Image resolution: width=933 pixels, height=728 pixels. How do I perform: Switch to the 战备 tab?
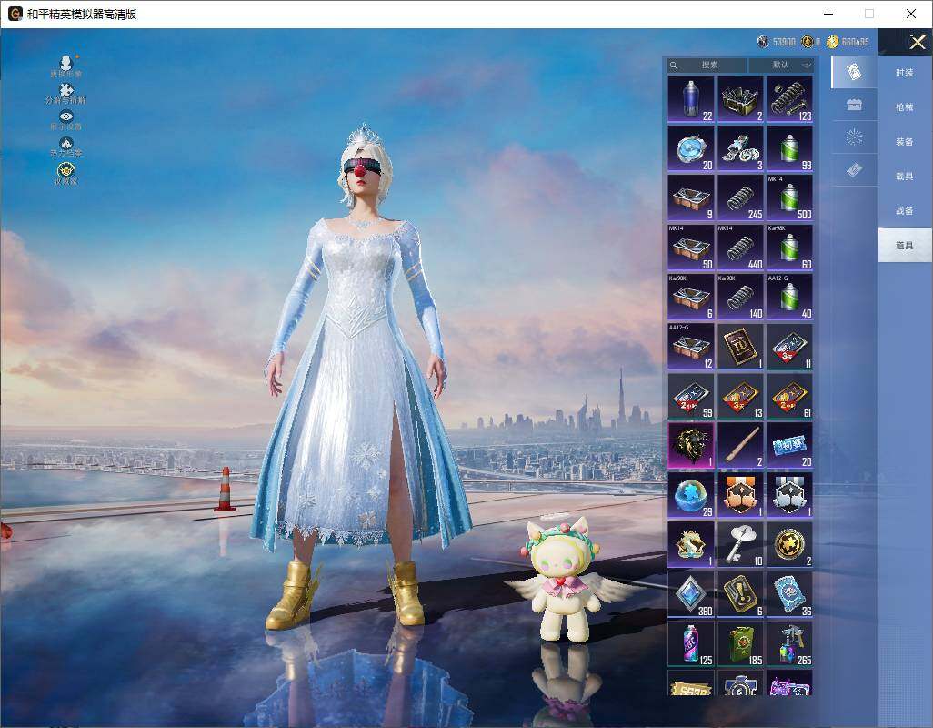click(905, 211)
